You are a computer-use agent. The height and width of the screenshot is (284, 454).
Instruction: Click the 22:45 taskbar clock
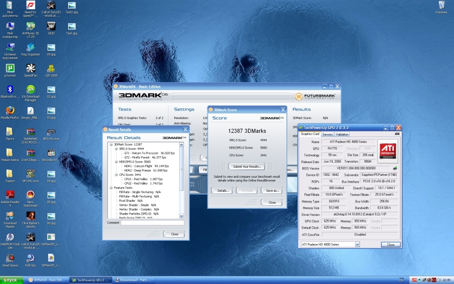(x=446, y=280)
